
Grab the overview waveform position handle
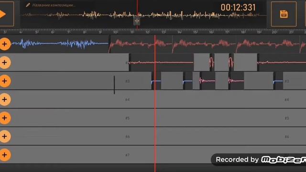(x=137, y=21)
